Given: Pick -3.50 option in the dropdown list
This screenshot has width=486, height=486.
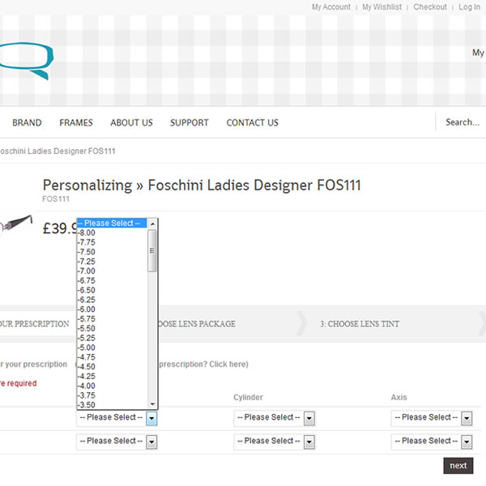Looking at the screenshot, I should (87, 405).
